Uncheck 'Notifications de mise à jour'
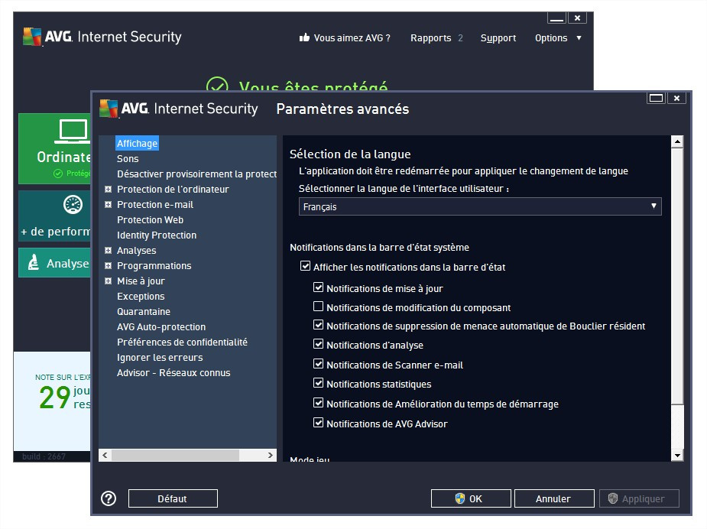The width and height of the screenshot is (707, 529). pos(319,288)
